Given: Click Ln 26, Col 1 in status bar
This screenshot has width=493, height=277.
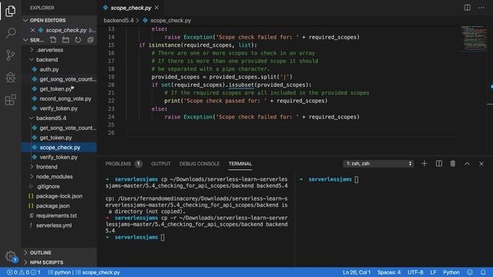Looking at the screenshot, I should coord(356,272).
